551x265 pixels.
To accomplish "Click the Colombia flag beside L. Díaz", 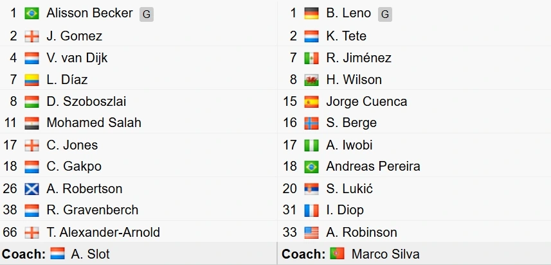I will pyautogui.click(x=32, y=80).
